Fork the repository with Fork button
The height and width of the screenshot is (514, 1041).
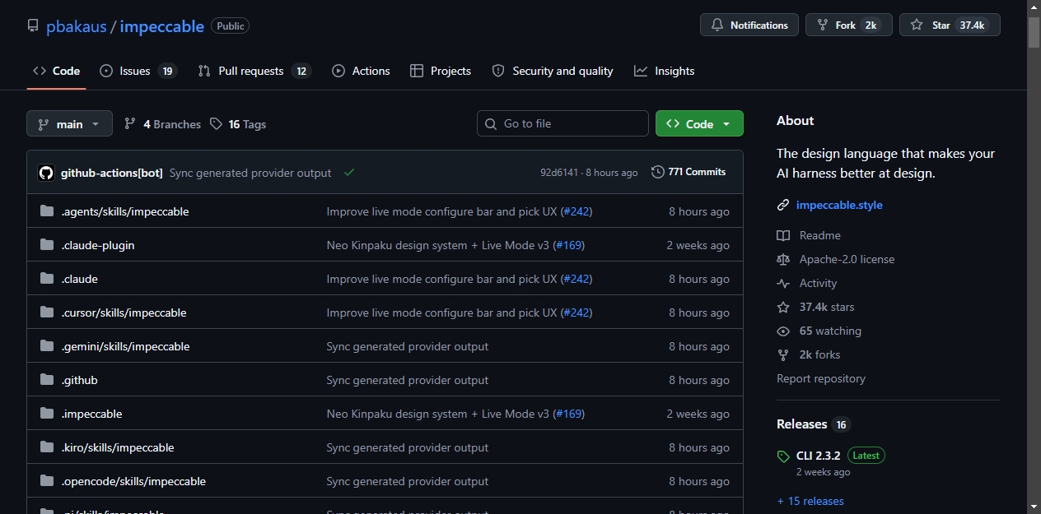coord(849,25)
